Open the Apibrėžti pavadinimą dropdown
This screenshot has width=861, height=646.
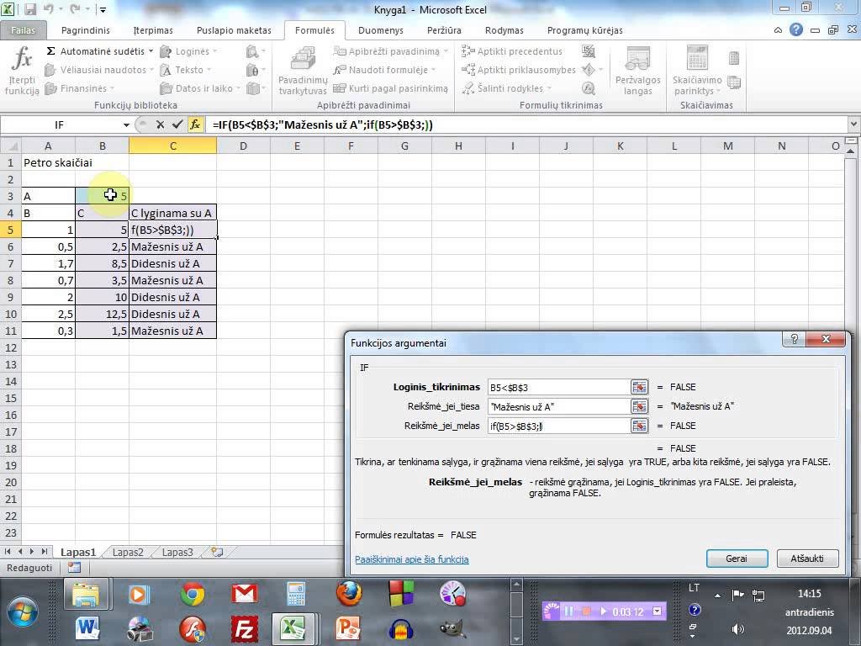pyautogui.click(x=391, y=51)
